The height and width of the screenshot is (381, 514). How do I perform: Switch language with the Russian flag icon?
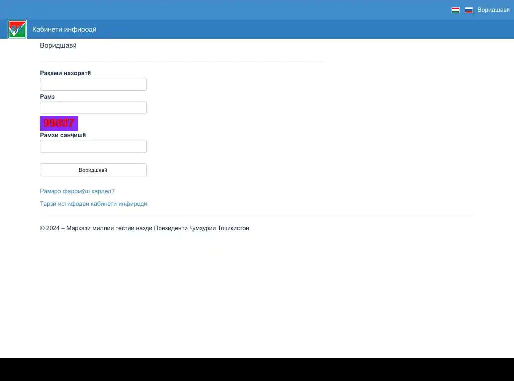[x=469, y=10]
